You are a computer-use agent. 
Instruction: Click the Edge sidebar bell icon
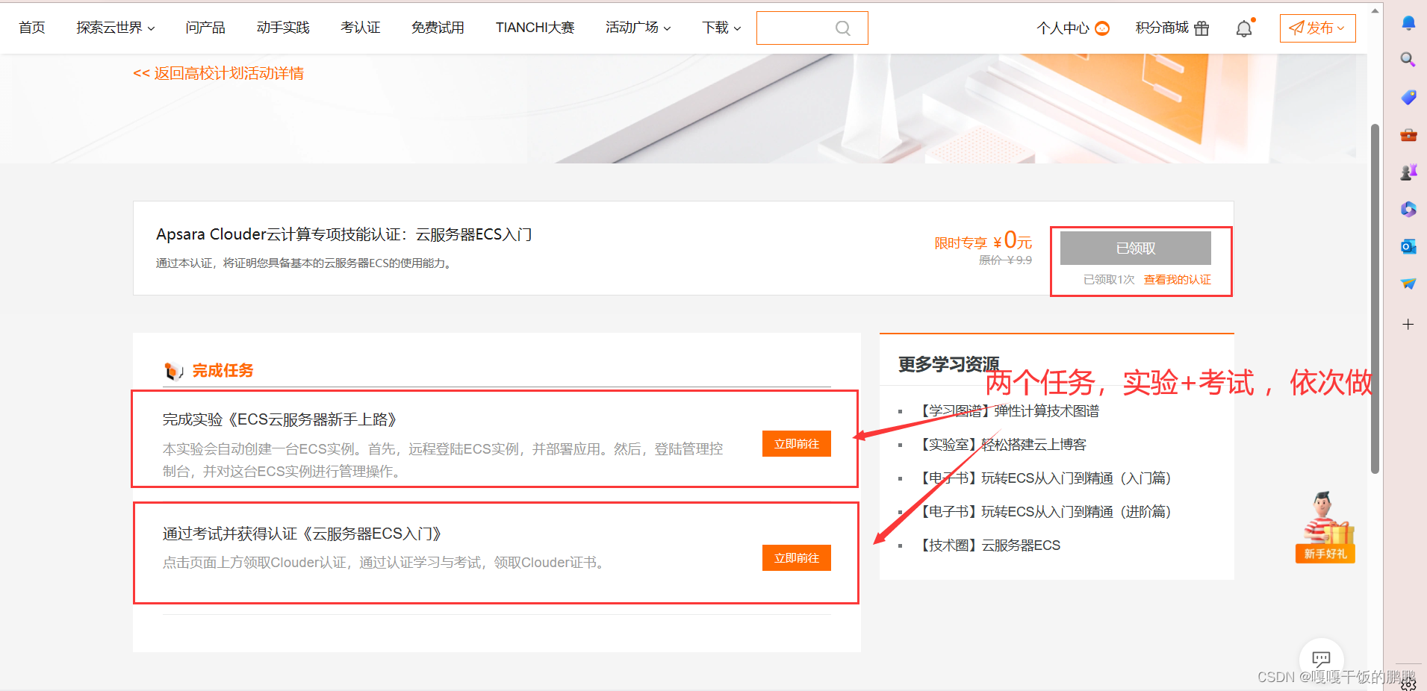pos(1408,23)
